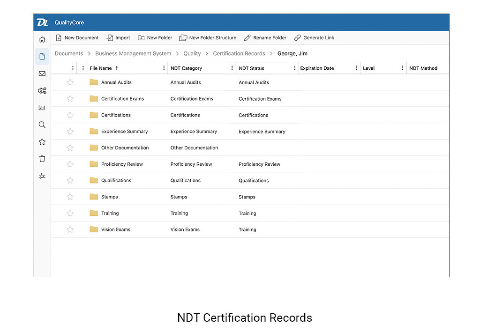480x332 pixels.
Task: Sort by the File Name column header
Action: [101, 68]
